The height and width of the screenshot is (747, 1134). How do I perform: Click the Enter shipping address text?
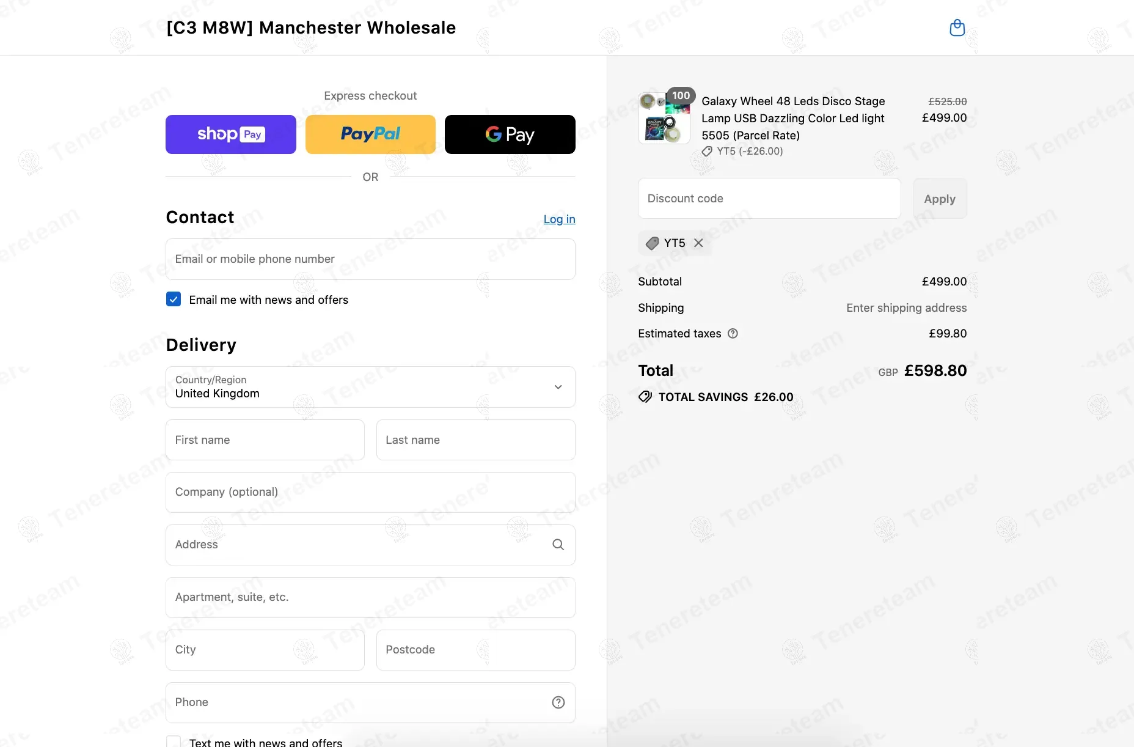click(x=906, y=307)
